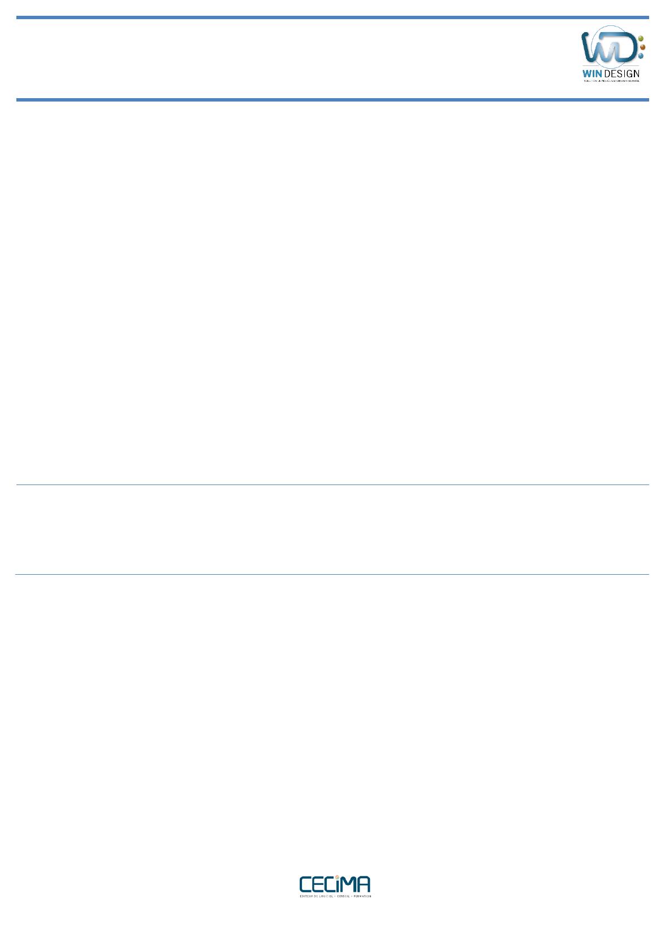Click the upper thin blue separator line
Viewport: 670px width, 947px height.
[332, 484]
